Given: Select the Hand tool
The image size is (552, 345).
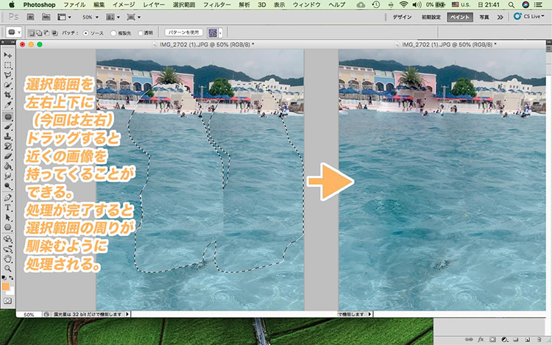Looking at the screenshot, I should pyautogui.click(x=8, y=259).
